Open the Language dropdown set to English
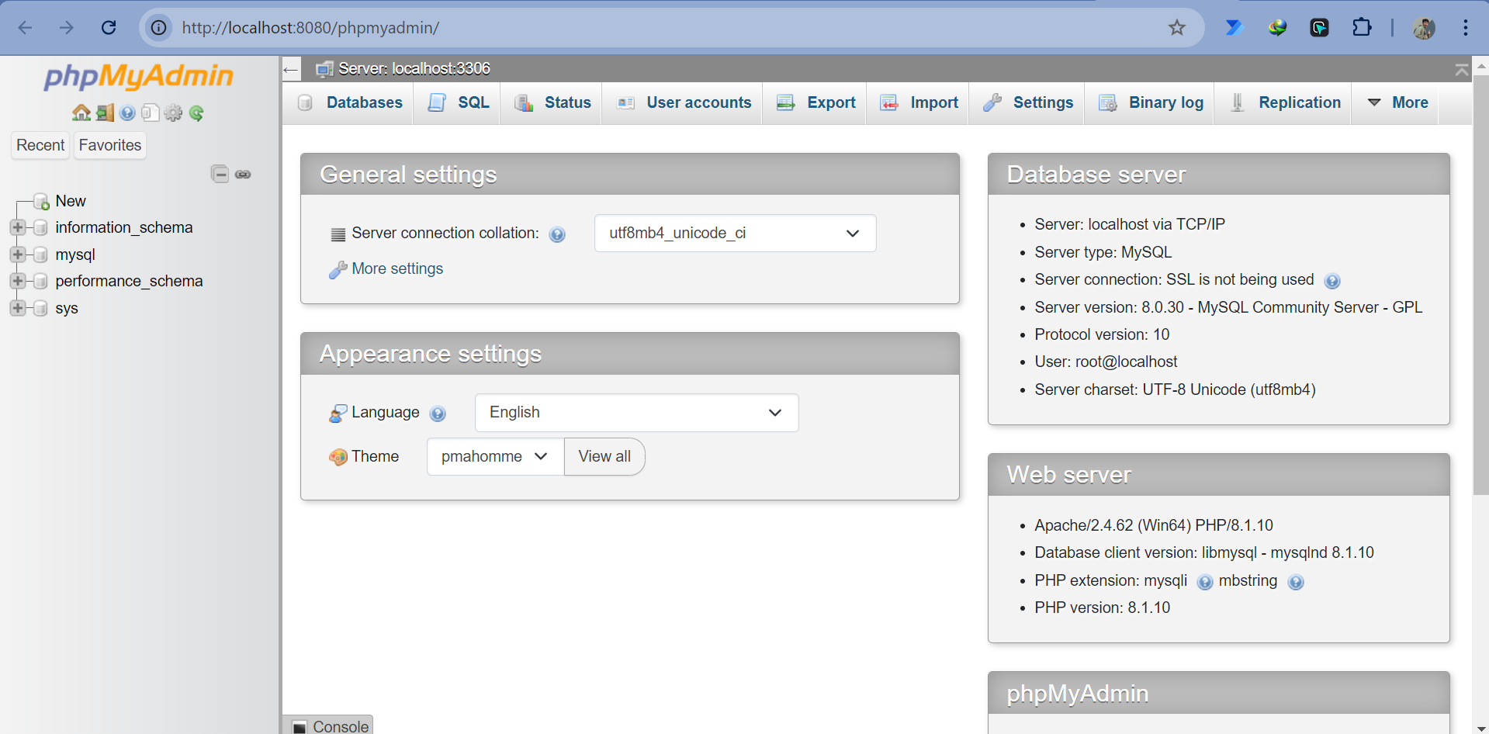The image size is (1489, 734). tap(636, 413)
